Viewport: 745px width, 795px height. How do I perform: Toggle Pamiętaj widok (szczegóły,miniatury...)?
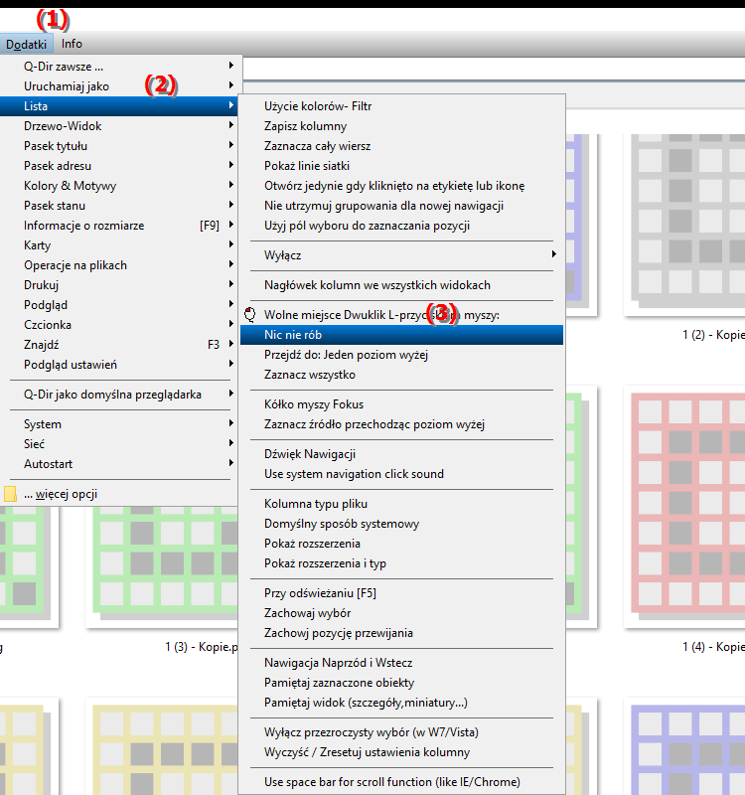[401, 703]
